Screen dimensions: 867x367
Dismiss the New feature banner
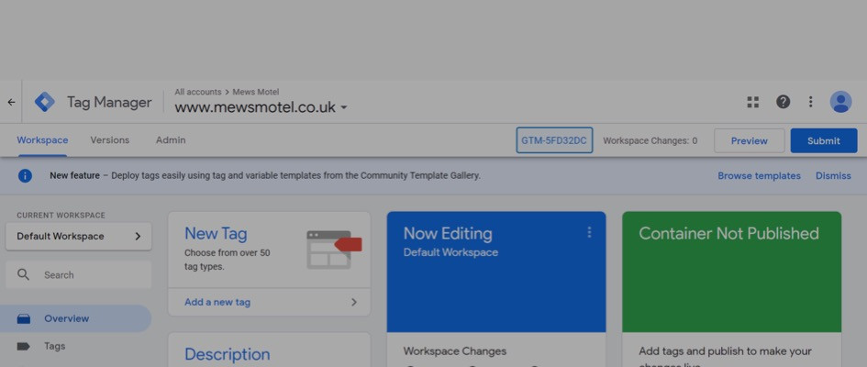coord(833,176)
